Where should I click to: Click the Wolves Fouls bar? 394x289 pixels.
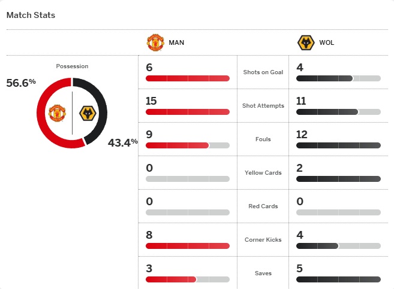tap(338, 145)
